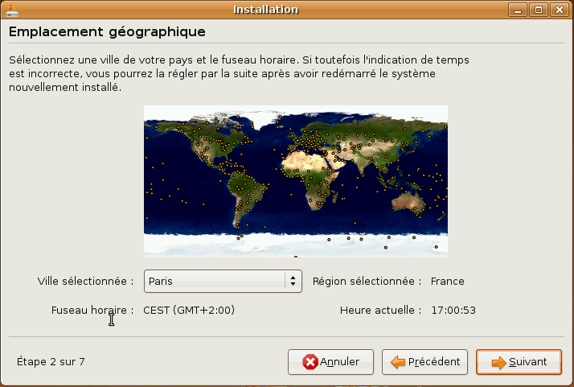
Task: Click the current time 17:00:53
Action: 453,311
